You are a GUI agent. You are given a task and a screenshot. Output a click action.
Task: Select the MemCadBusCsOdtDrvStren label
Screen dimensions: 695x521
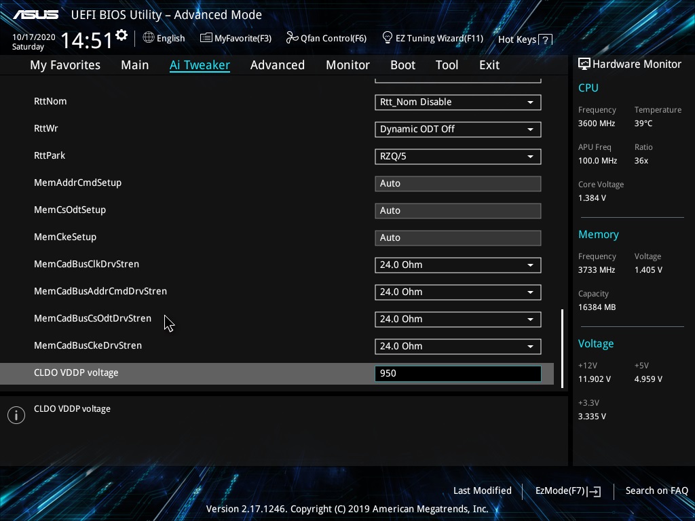(92, 318)
